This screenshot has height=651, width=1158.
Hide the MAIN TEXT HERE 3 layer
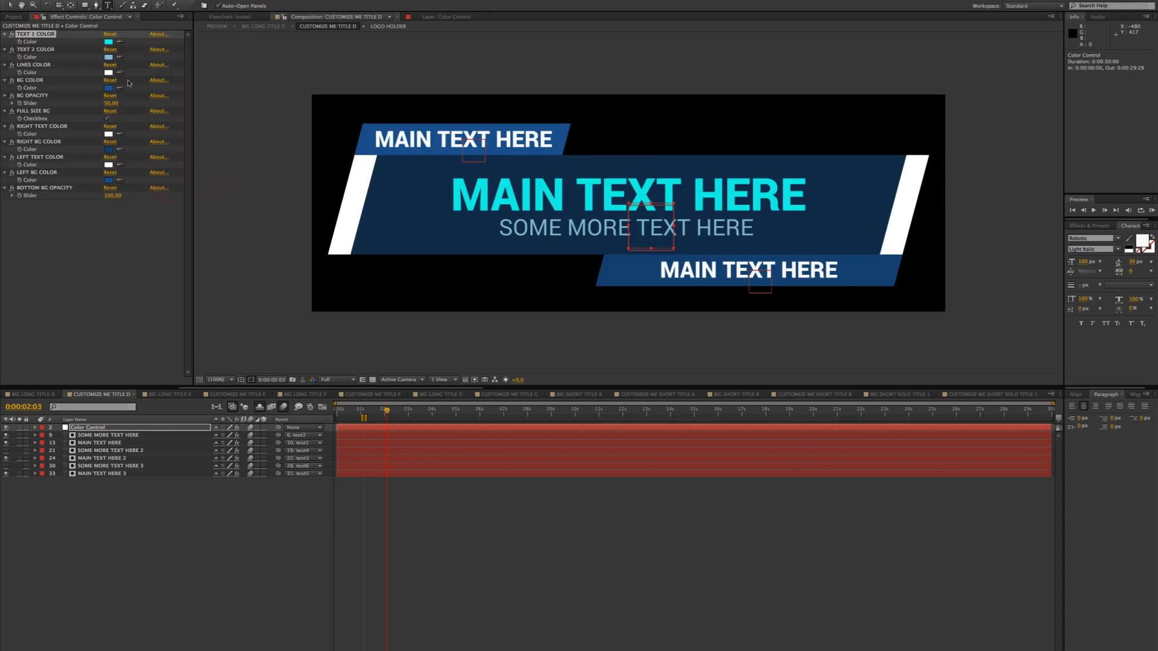[6, 474]
